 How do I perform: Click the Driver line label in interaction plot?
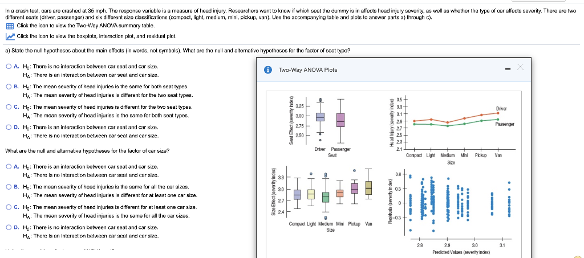(501, 108)
